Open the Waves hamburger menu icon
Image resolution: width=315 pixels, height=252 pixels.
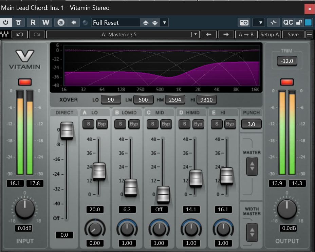tap(309, 34)
